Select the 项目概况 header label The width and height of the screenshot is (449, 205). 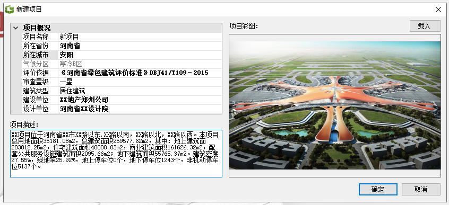point(37,28)
